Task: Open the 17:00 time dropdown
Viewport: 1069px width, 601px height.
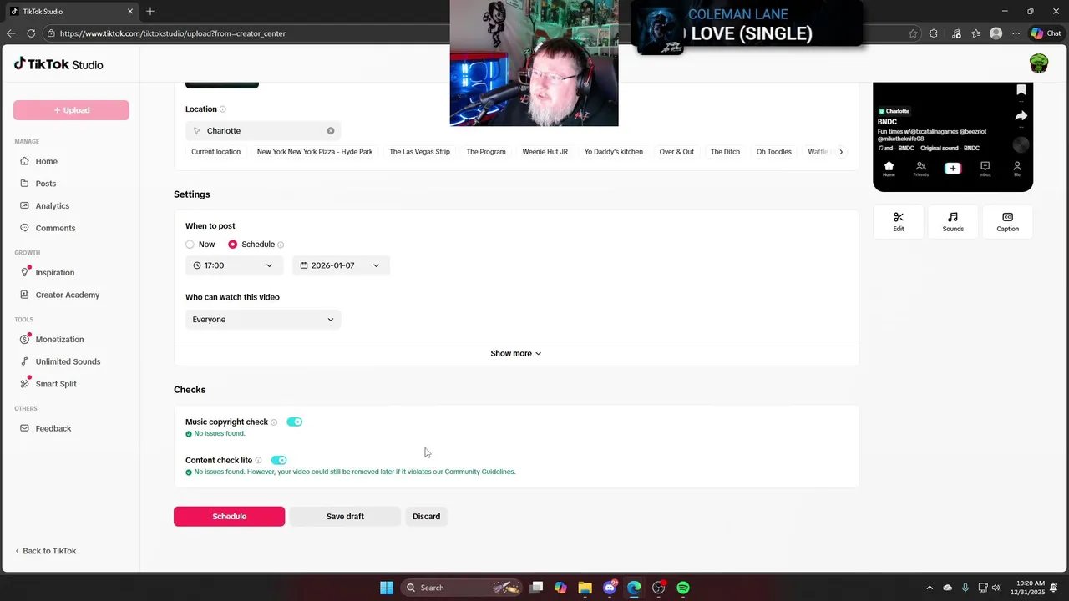Action: (235, 265)
